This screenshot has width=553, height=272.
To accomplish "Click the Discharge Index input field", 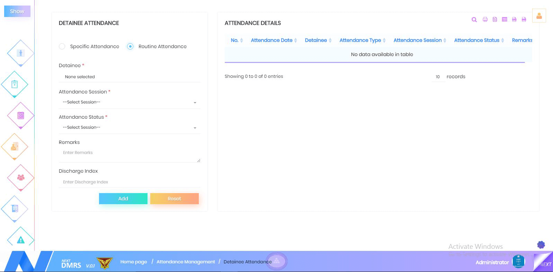I will click(x=129, y=182).
